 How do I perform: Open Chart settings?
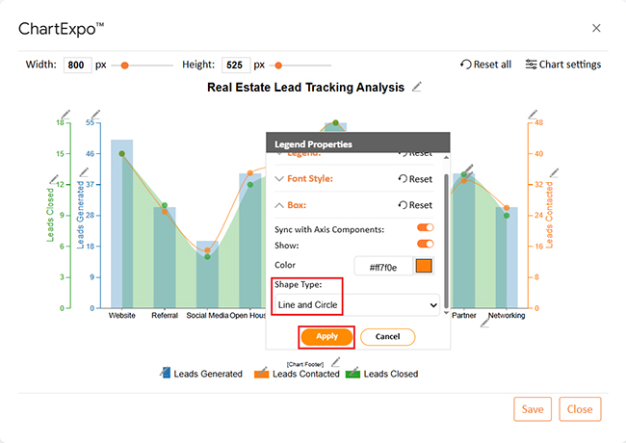[x=562, y=65]
